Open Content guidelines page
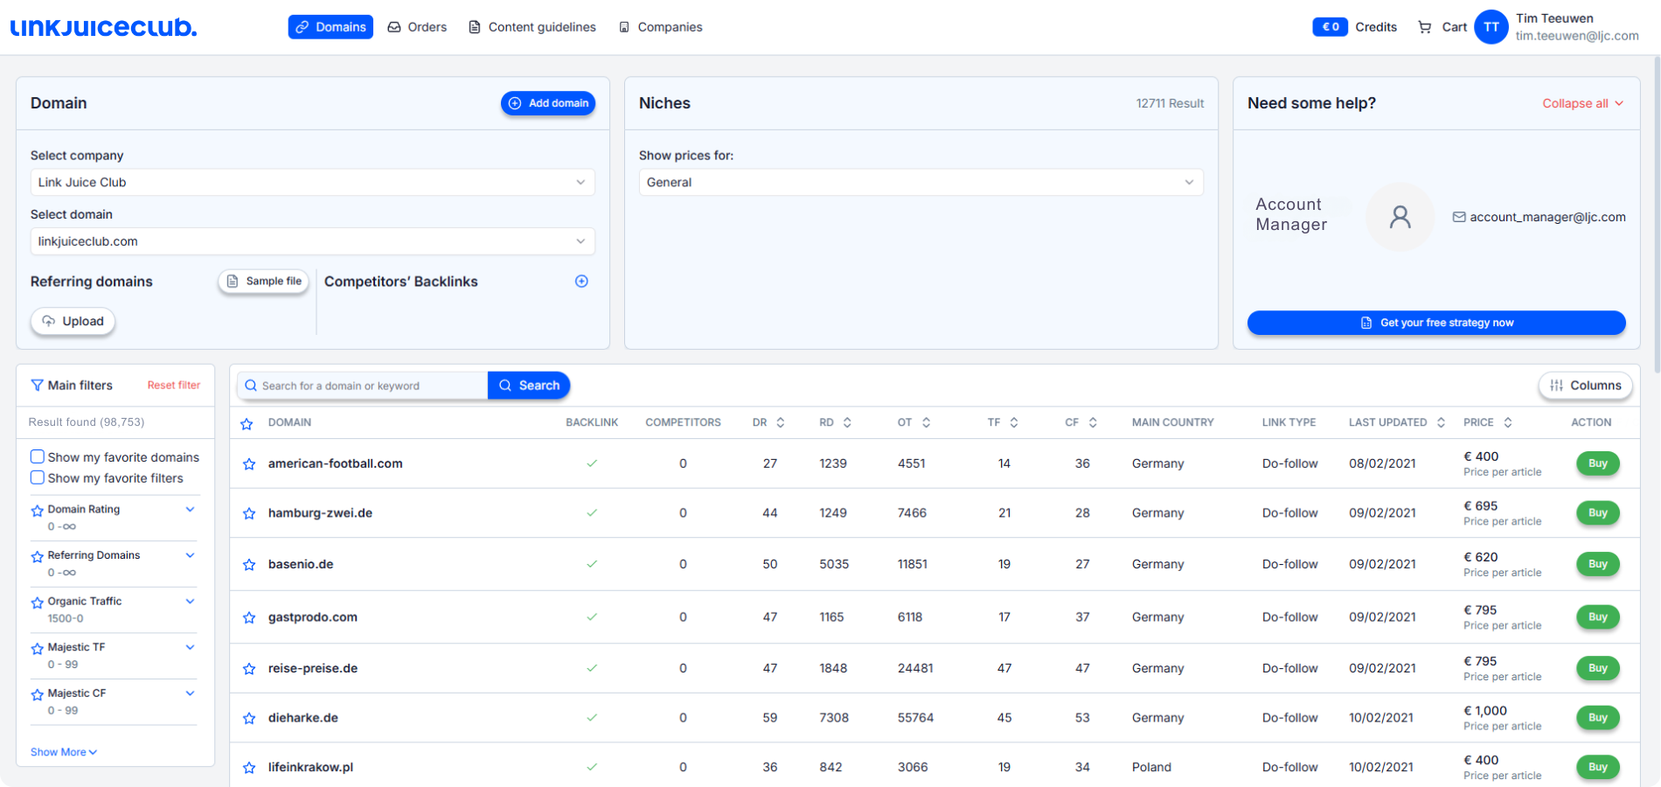The width and height of the screenshot is (1661, 787). [532, 27]
